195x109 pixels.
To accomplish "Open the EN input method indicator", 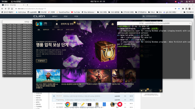I will click(181, 1).
